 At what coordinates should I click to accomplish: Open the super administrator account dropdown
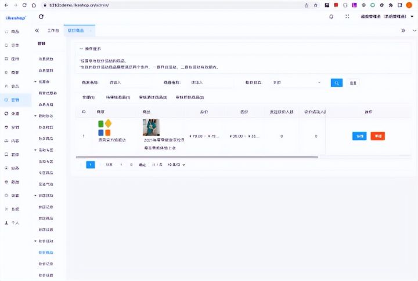tap(387, 16)
